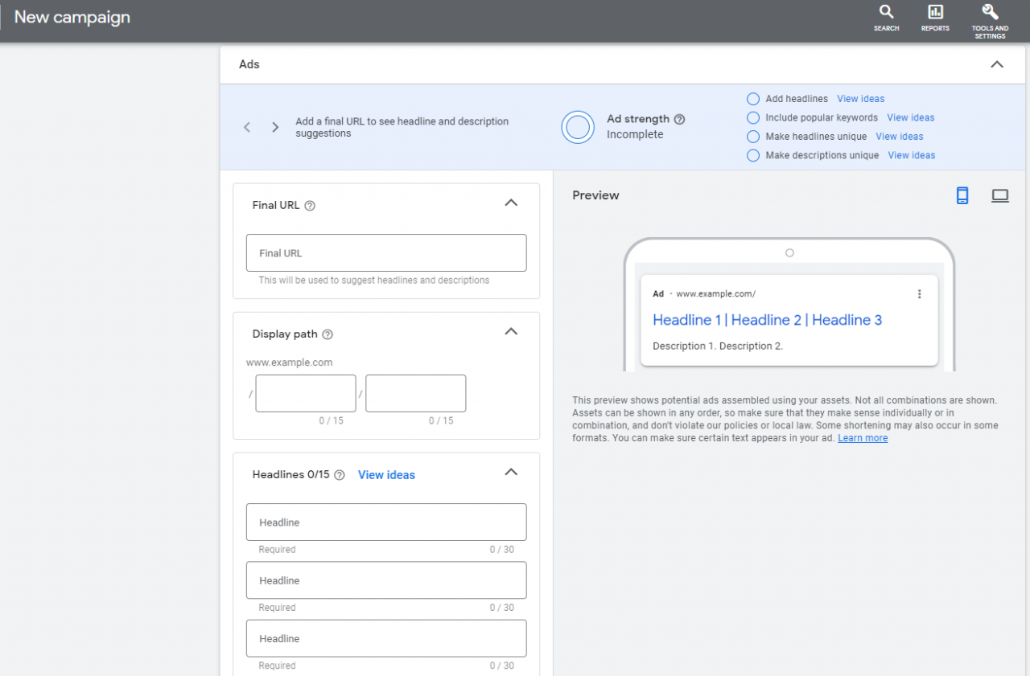Click the Ad strength help icon

pos(680,118)
